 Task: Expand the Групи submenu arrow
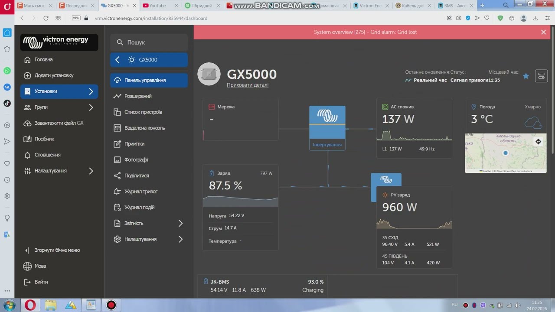coord(91,107)
